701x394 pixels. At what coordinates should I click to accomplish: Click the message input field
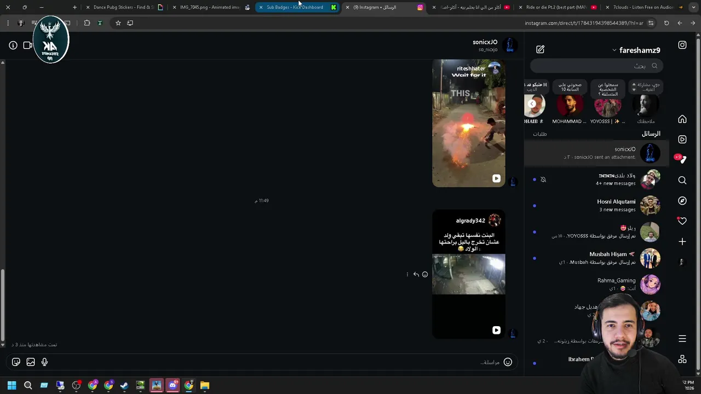263,362
